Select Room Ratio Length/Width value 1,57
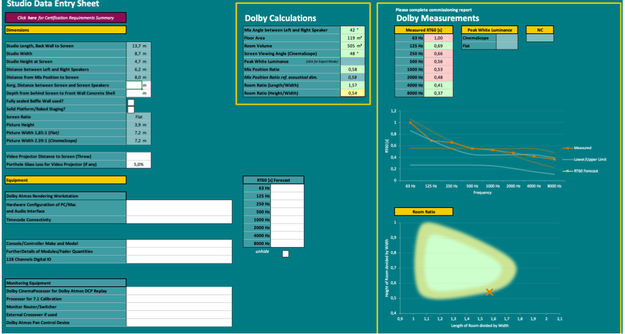625x334 pixels. click(353, 85)
